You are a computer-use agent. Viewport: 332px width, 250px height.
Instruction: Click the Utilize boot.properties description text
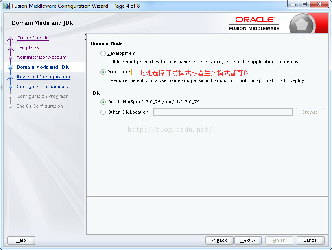[x=205, y=62]
